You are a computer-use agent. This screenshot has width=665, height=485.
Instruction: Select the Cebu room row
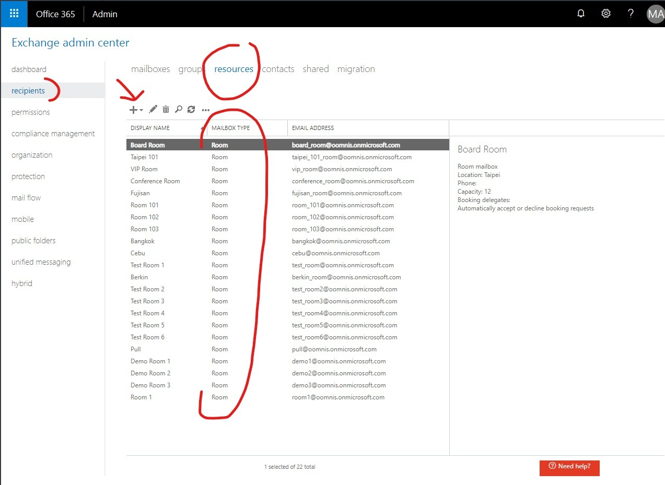pos(288,253)
